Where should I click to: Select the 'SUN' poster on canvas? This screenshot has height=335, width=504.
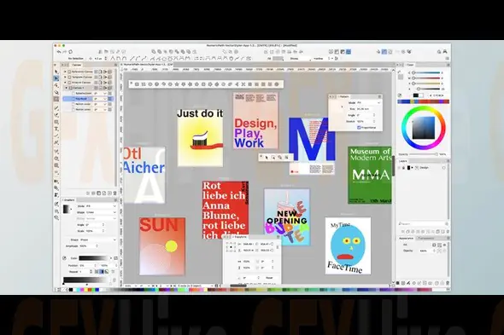click(162, 246)
